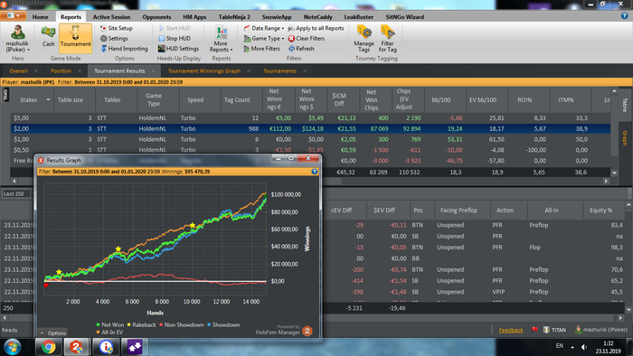Switch to the Position report tab

coord(61,71)
